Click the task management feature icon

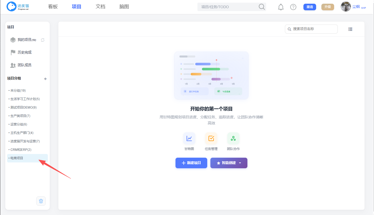(x=211, y=138)
